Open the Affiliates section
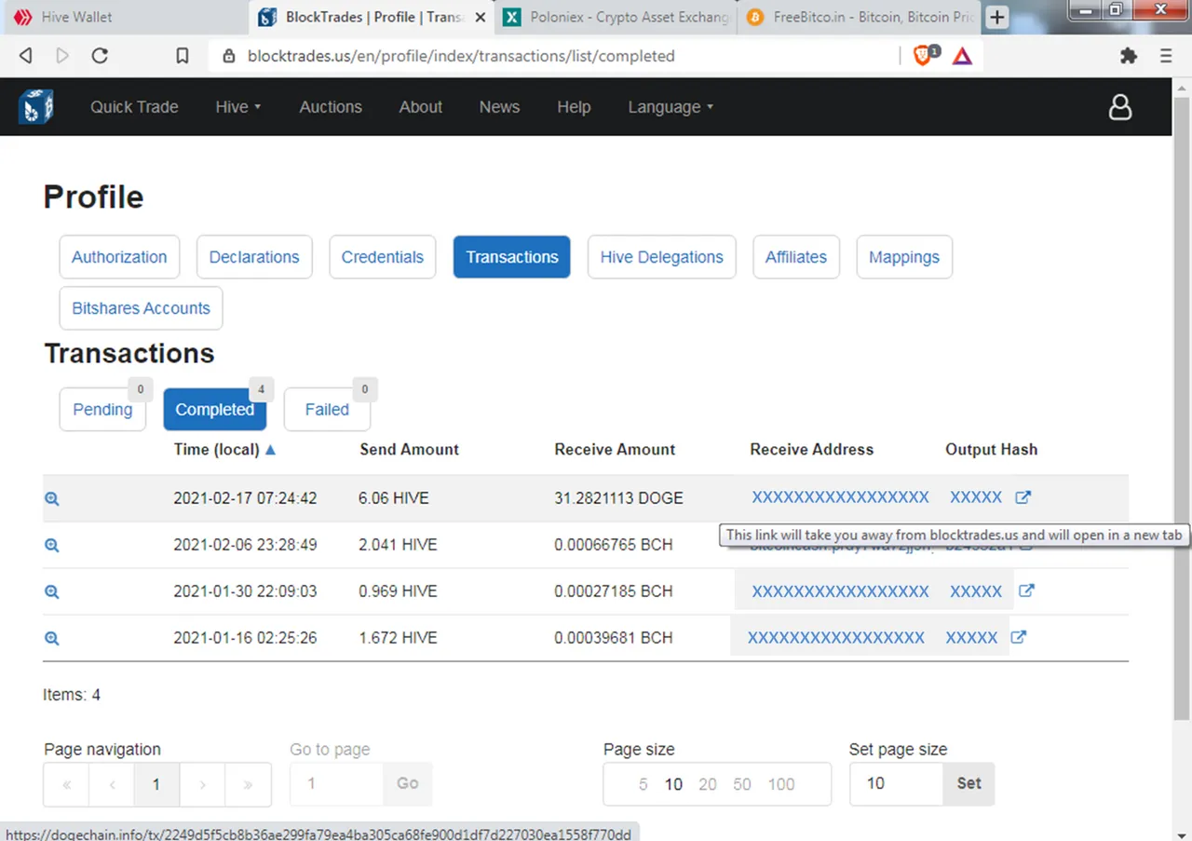 click(x=796, y=257)
